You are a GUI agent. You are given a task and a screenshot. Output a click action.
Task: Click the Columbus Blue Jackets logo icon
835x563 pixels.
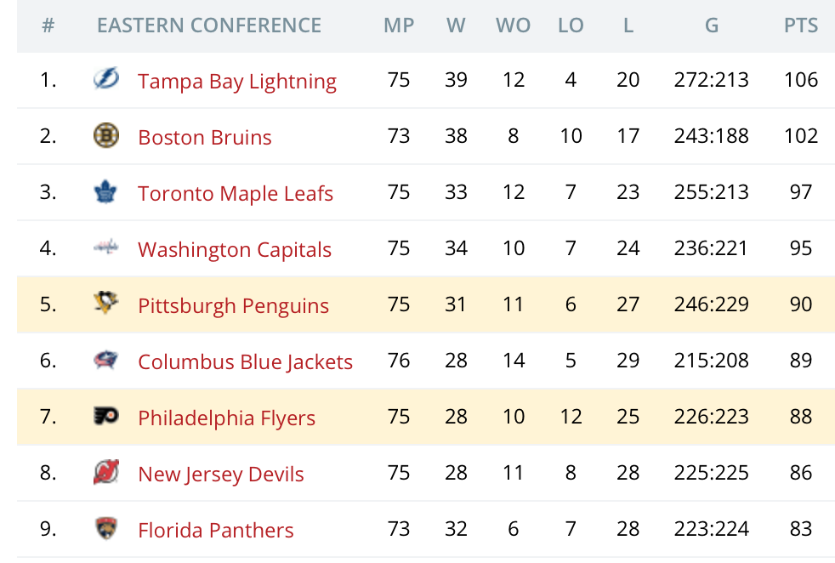pyautogui.click(x=106, y=361)
